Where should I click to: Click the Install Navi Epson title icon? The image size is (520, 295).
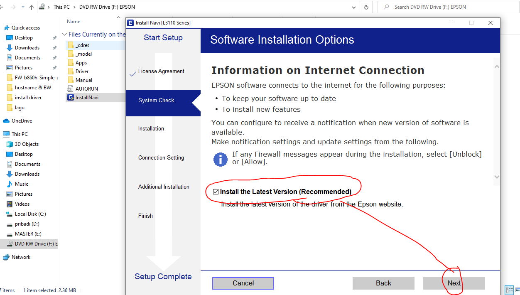[131, 23]
